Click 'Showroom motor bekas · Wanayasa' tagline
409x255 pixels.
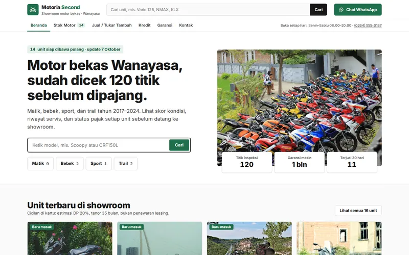(x=71, y=14)
